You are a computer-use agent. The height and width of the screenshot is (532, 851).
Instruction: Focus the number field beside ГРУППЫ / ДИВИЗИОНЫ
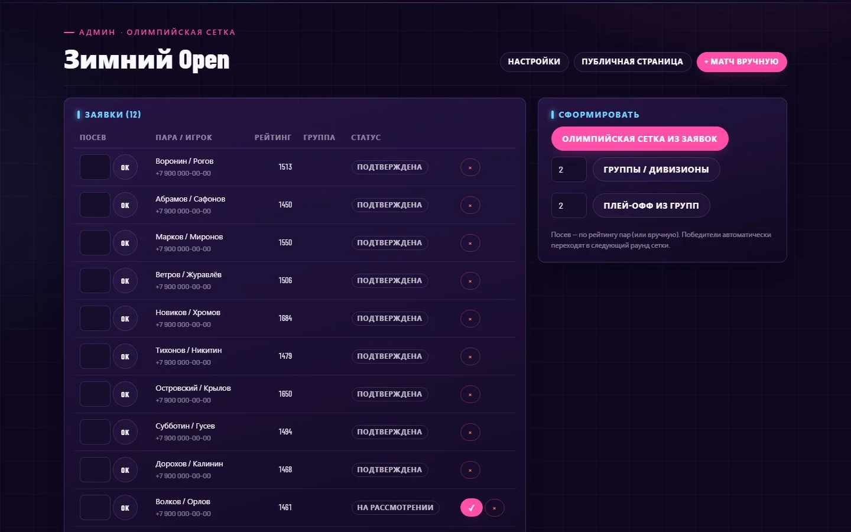[x=569, y=170]
